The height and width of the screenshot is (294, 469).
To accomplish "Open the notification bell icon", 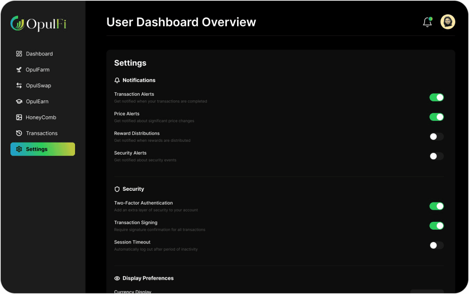I will click(428, 22).
